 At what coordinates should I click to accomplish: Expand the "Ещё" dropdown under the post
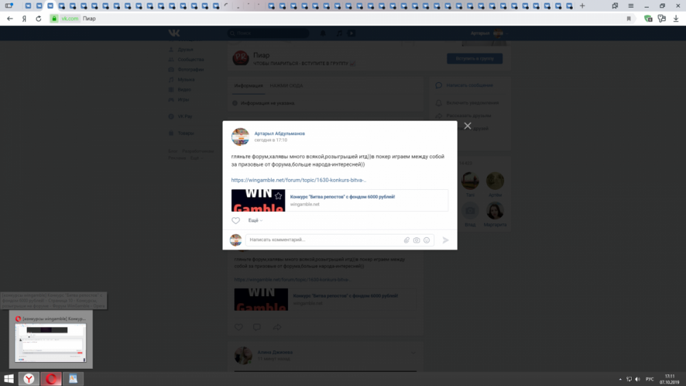(255, 221)
